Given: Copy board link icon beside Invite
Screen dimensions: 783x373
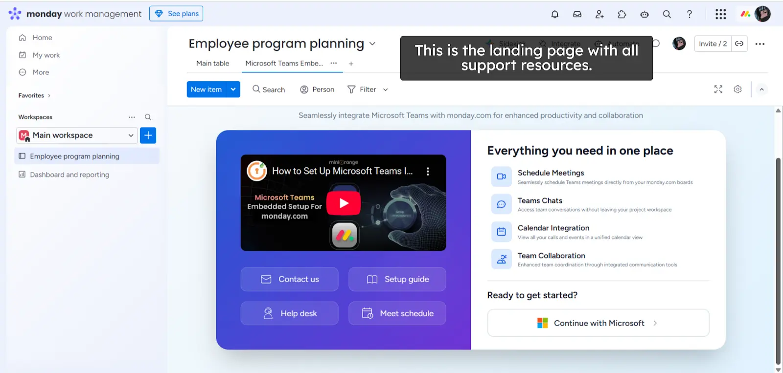Looking at the screenshot, I should click(x=739, y=44).
